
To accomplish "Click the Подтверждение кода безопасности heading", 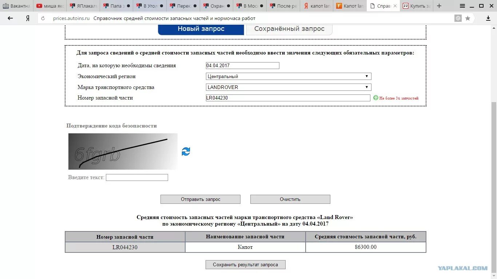I will click(112, 126).
